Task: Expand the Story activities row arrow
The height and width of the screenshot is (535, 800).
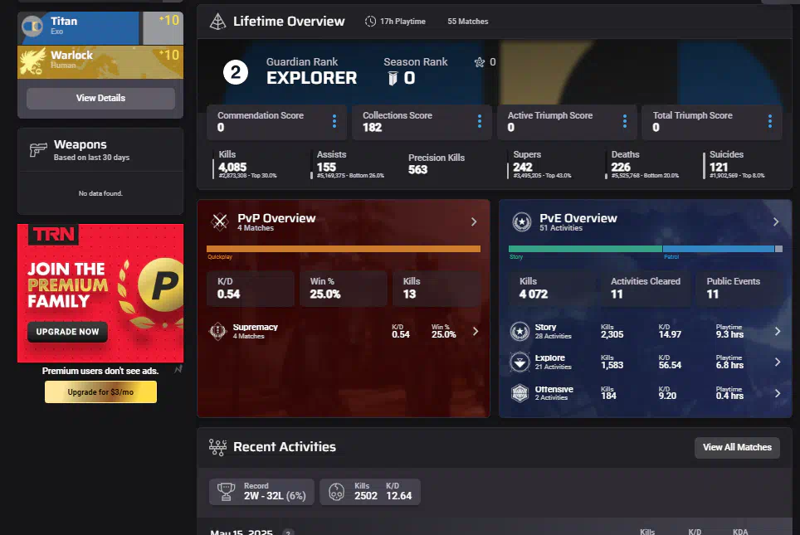Action: coord(777,332)
